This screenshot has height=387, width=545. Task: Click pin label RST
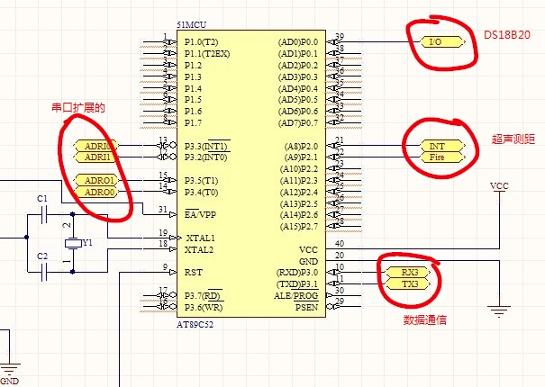(x=193, y=273)
